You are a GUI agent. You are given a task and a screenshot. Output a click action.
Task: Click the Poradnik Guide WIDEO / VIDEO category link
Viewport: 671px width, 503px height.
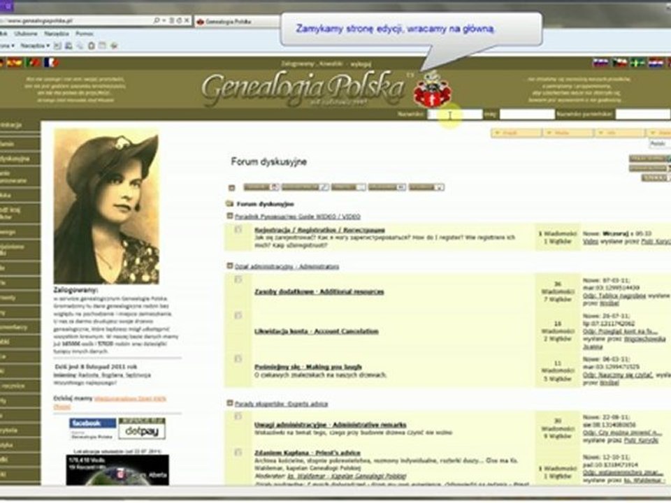[x=298, y=217]
